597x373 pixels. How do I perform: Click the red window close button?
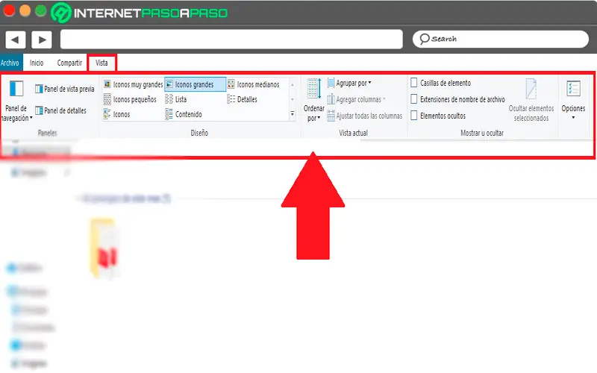9,10
